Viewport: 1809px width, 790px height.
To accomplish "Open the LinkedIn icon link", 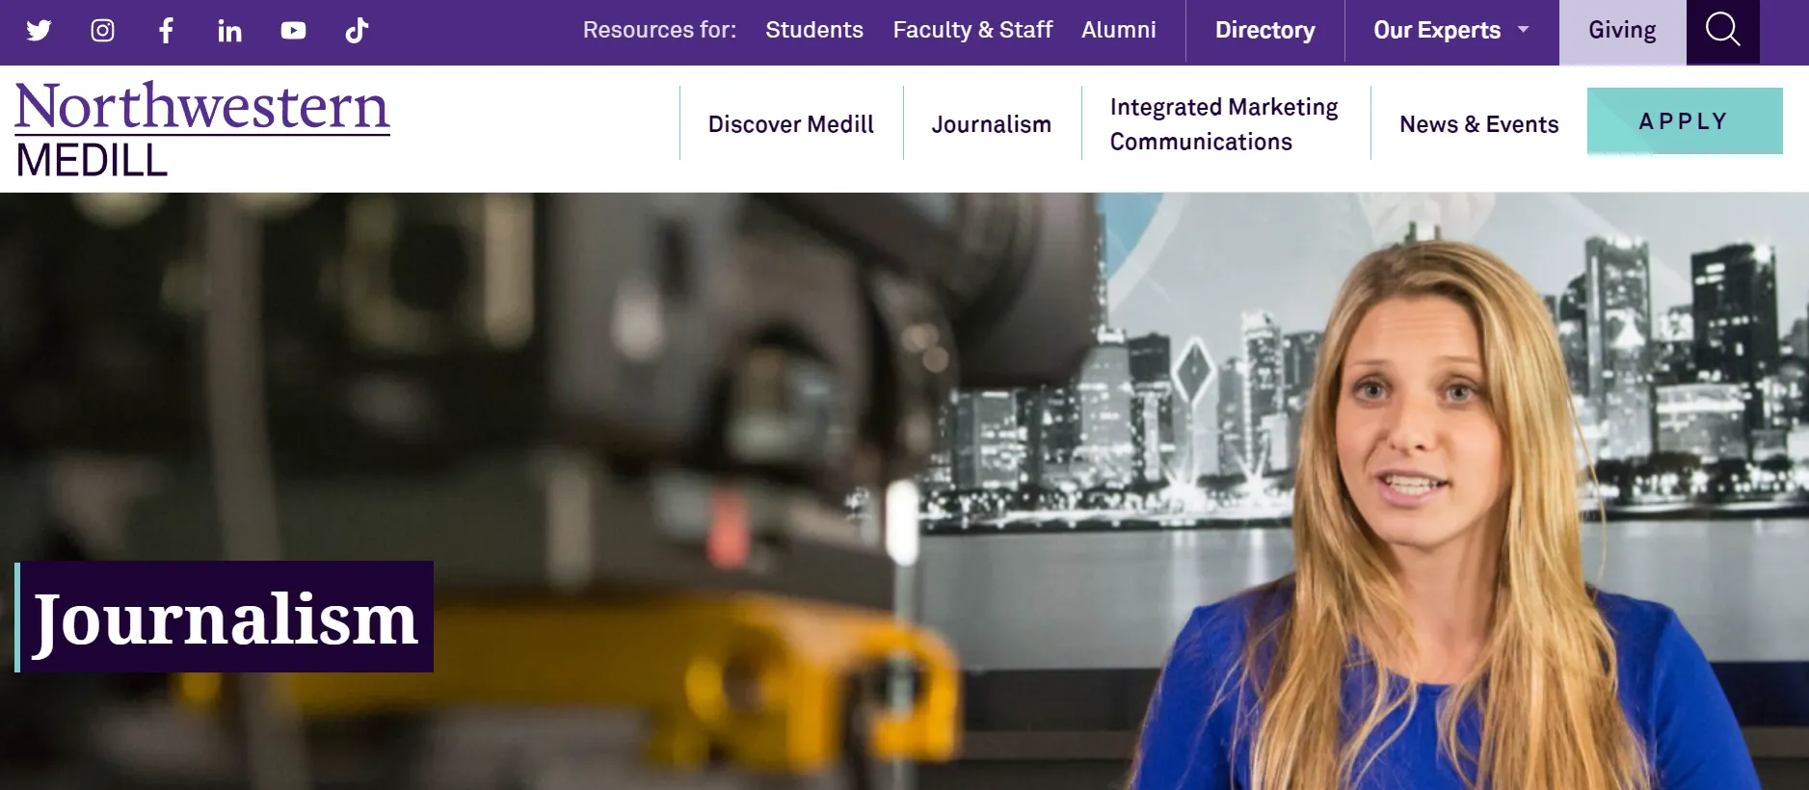I will 229,31.
